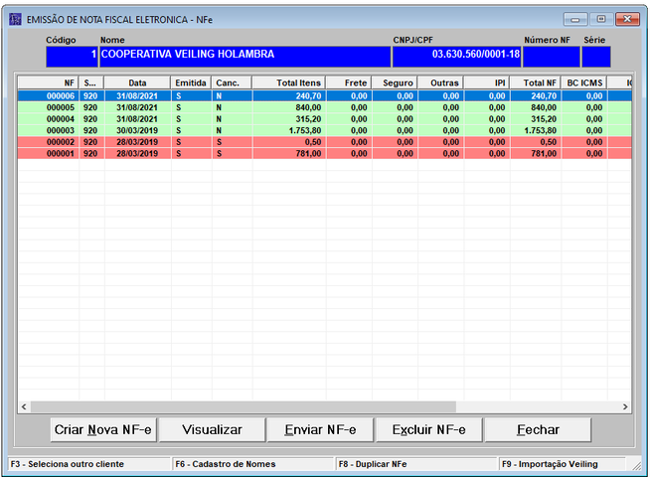
Task: Click Criar Nova NF-e button
Action: coord(103,429)
